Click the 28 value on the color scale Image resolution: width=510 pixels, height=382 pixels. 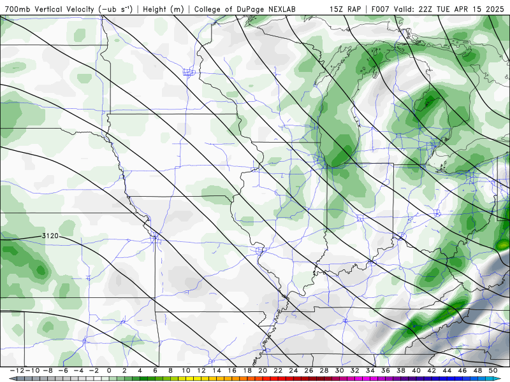324,371
